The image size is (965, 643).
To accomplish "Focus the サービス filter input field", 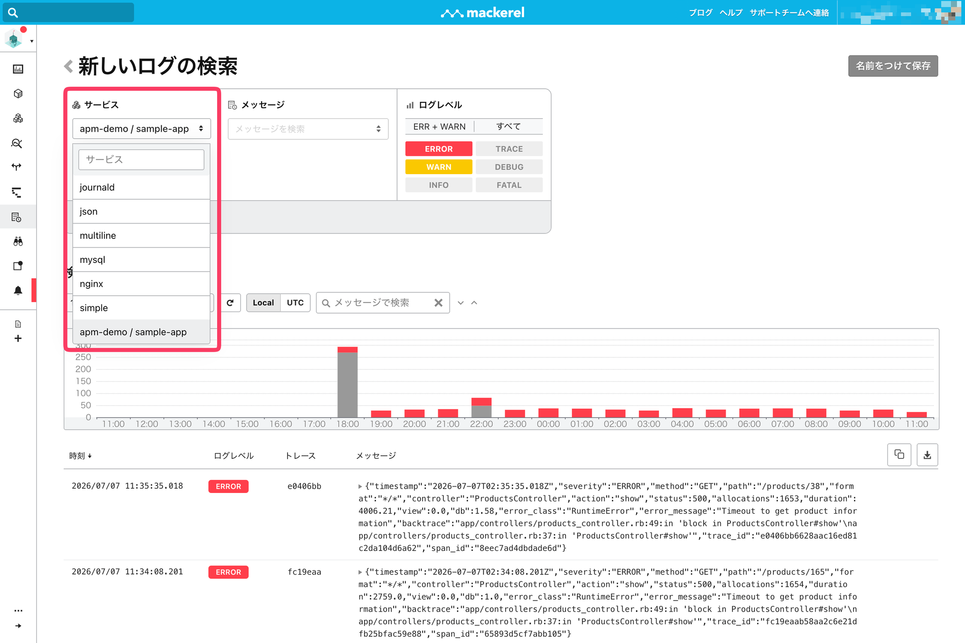I will [x=141, y=160].
